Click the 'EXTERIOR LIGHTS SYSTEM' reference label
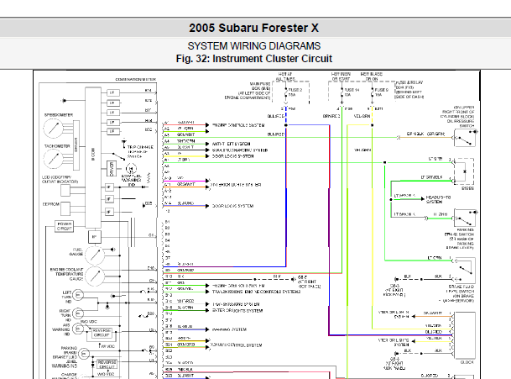 point(237,311)
